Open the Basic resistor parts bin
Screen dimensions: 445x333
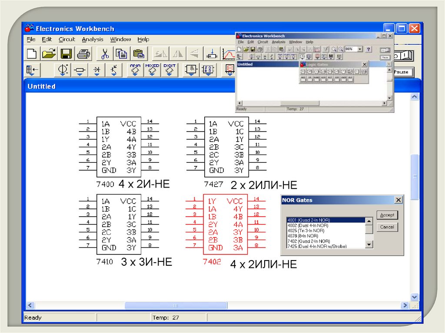click(80, 70)
